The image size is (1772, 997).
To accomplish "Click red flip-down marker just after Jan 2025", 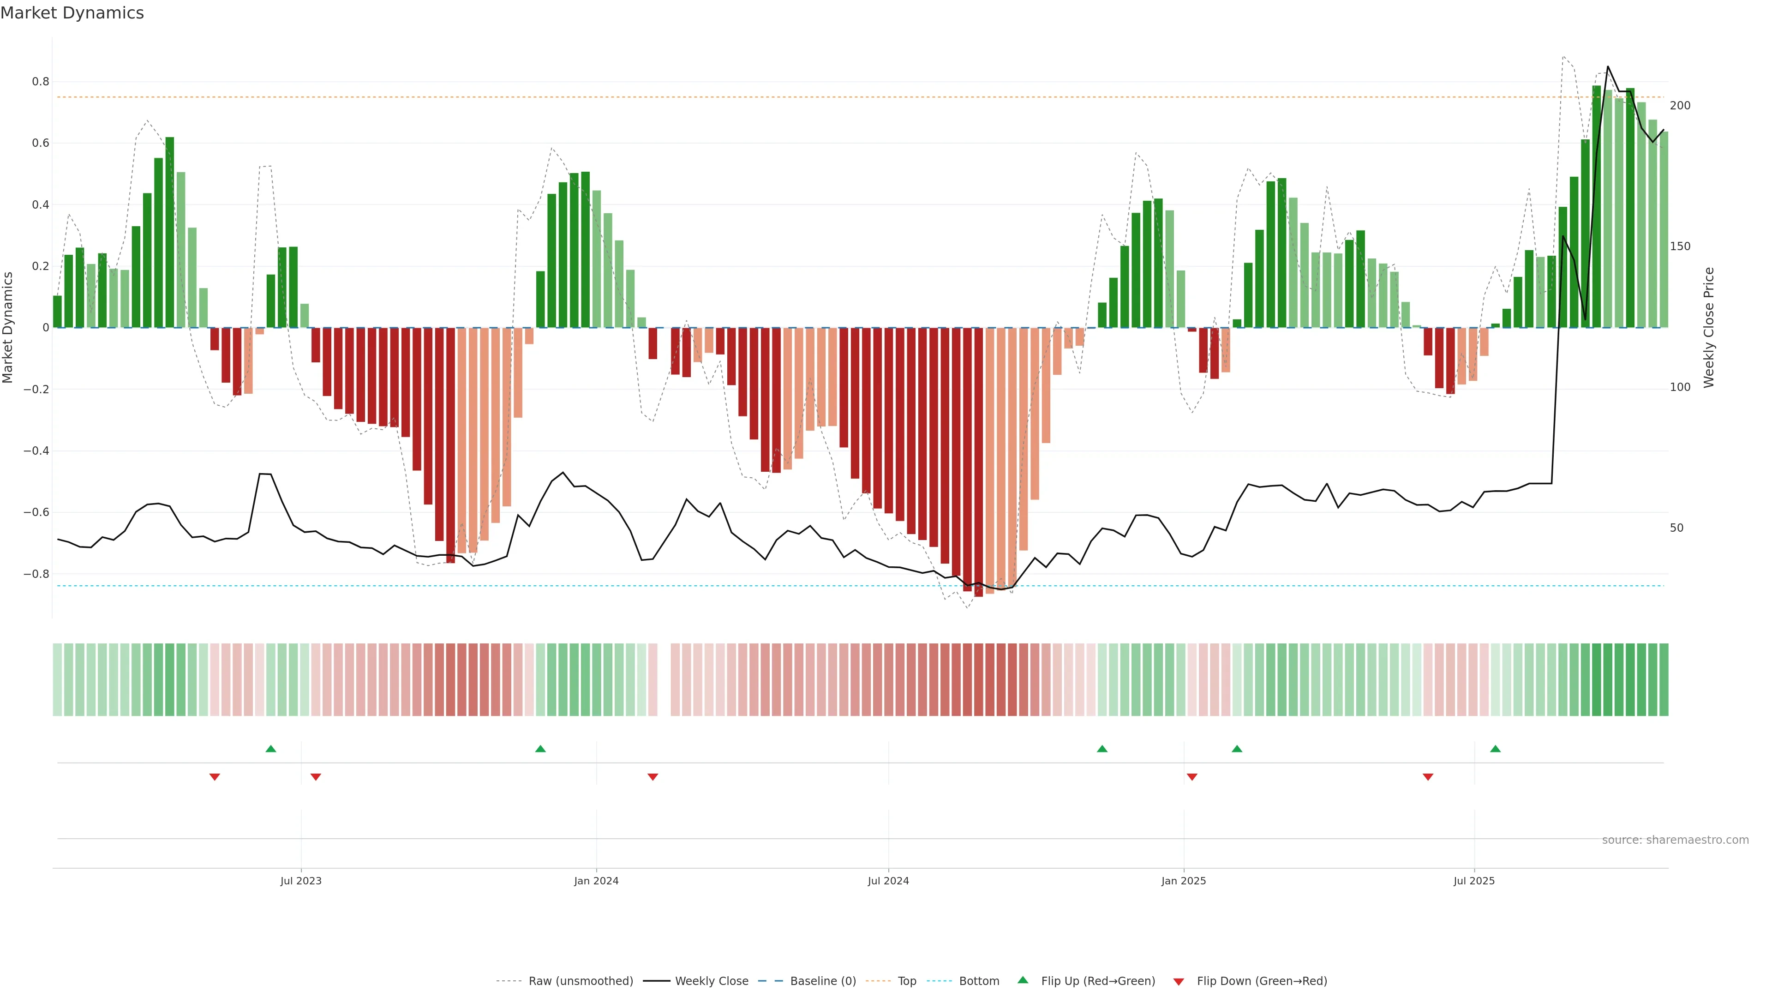I will click(x=1192, y=777).
